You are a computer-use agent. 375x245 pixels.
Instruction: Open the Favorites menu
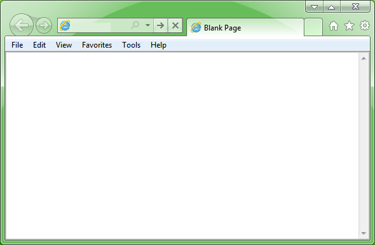[97, 45]
